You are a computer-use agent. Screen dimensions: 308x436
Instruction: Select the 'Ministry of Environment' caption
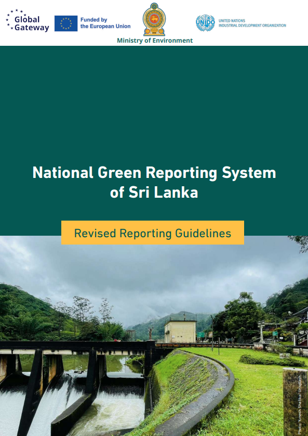tap(155, 41)
